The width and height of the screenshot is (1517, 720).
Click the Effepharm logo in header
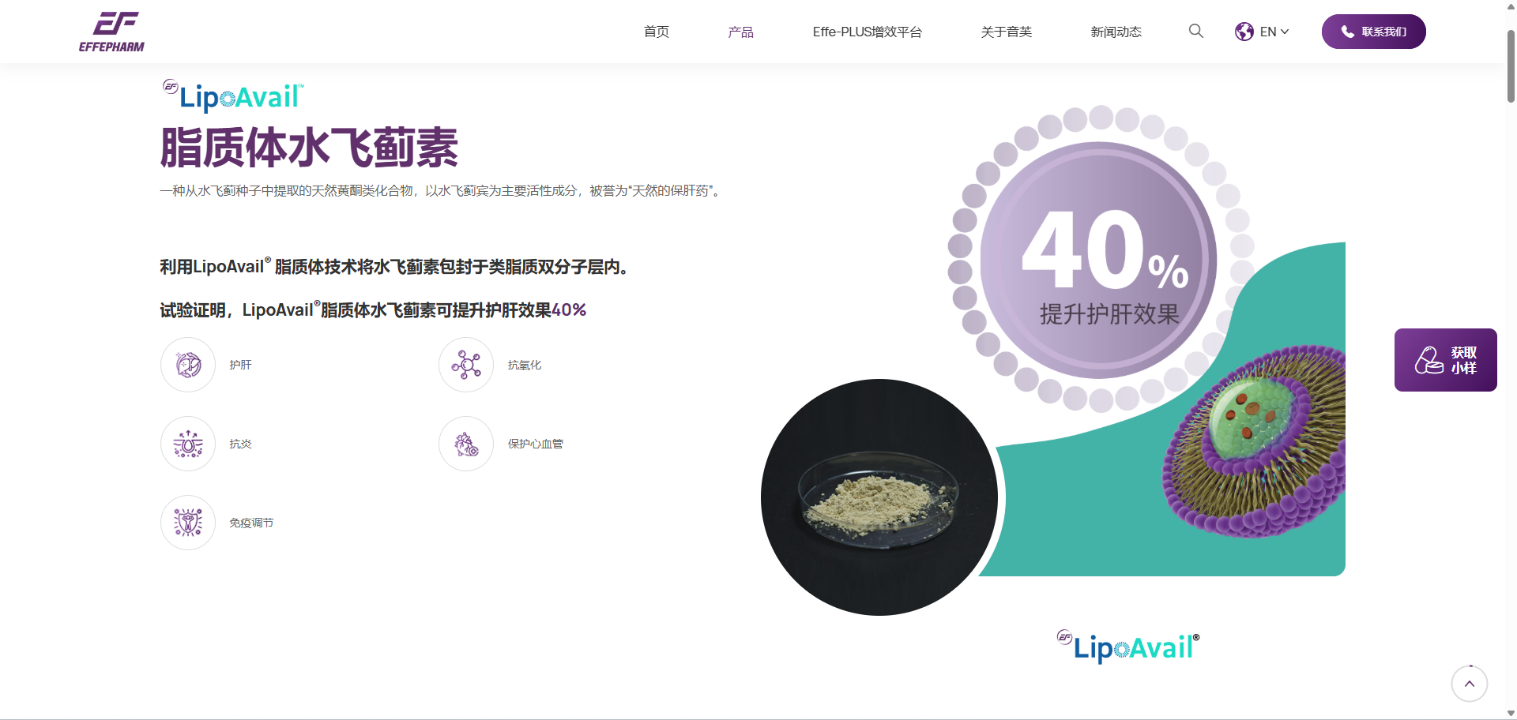tap(111, 32)
